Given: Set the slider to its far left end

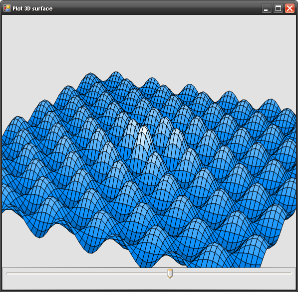Looking at the screenshot, I should tap(7, 273).
